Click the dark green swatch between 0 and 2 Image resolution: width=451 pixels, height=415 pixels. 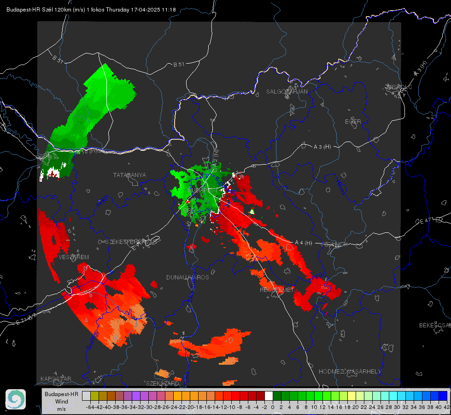click(277, 396)
